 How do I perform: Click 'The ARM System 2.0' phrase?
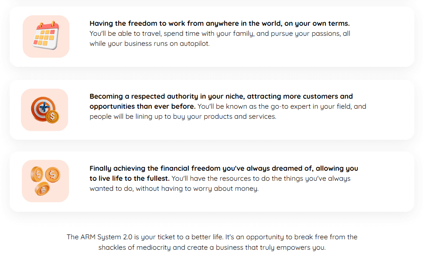point(99,237)
